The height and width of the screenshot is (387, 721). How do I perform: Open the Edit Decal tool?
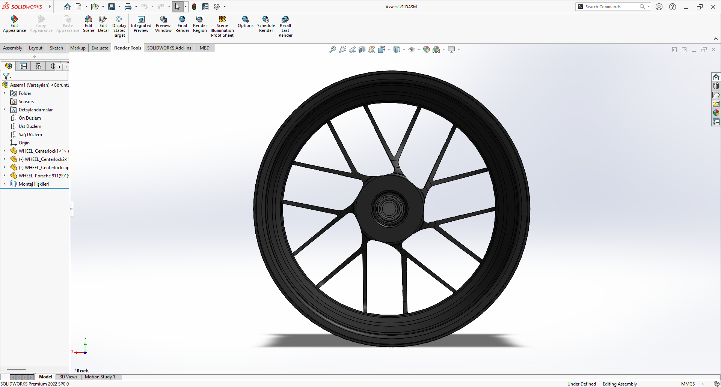tap(103, 24)
